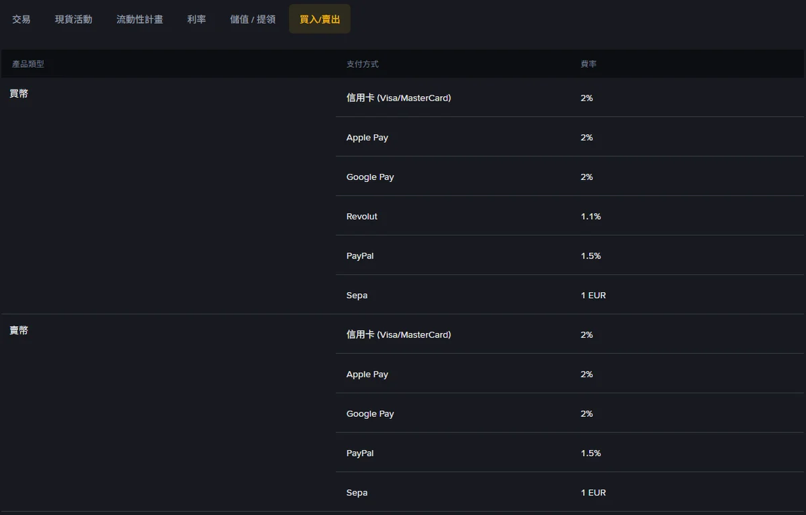
Task: Switch to the 現貨活動 tab
Action: tap(74, 19)
